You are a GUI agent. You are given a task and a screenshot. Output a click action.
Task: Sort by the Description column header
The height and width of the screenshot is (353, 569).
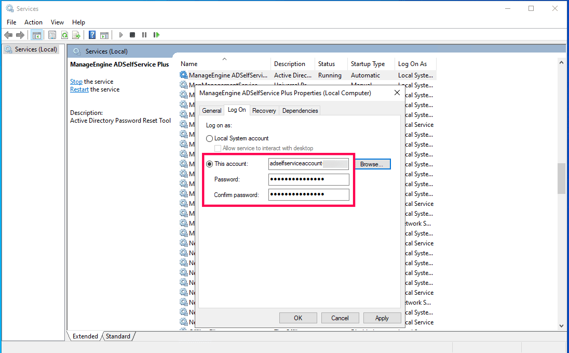click(293, 63)
